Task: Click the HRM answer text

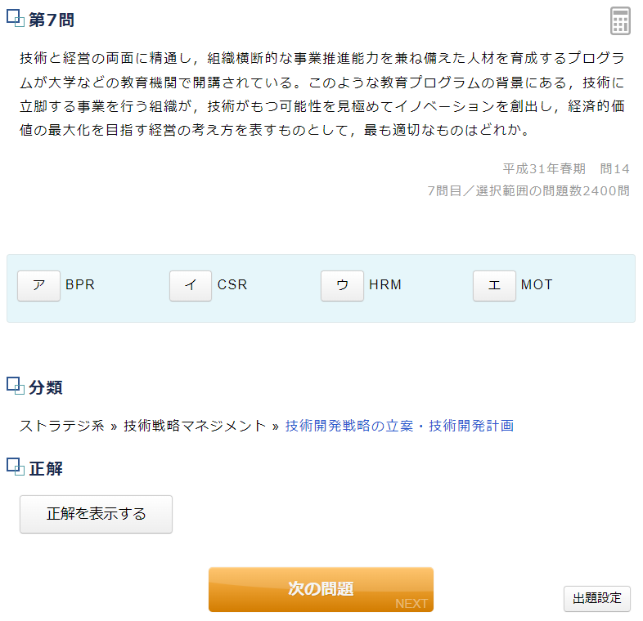Action: (385, 284)
